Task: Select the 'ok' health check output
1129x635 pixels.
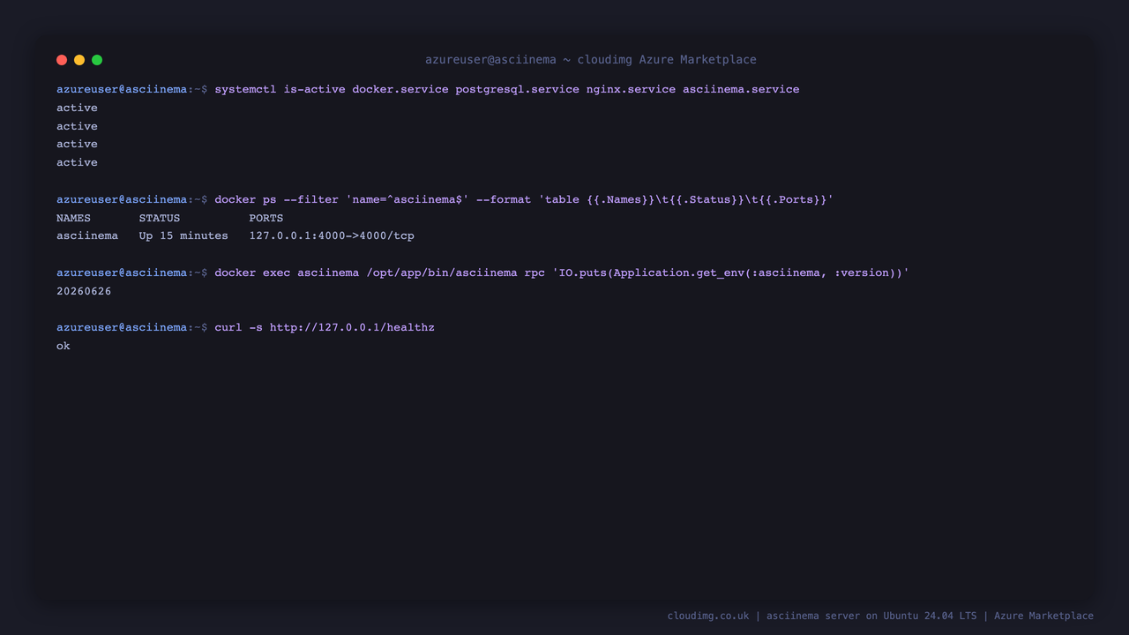Action: click(64, 346)
